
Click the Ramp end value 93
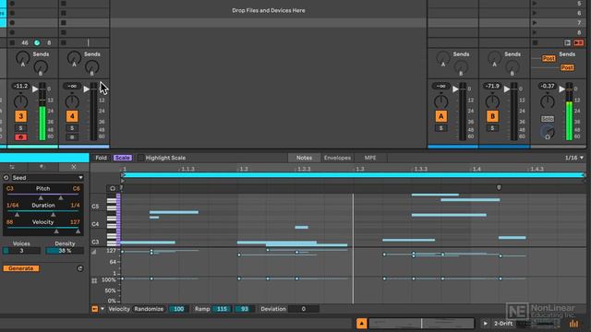tap(245, 309)
